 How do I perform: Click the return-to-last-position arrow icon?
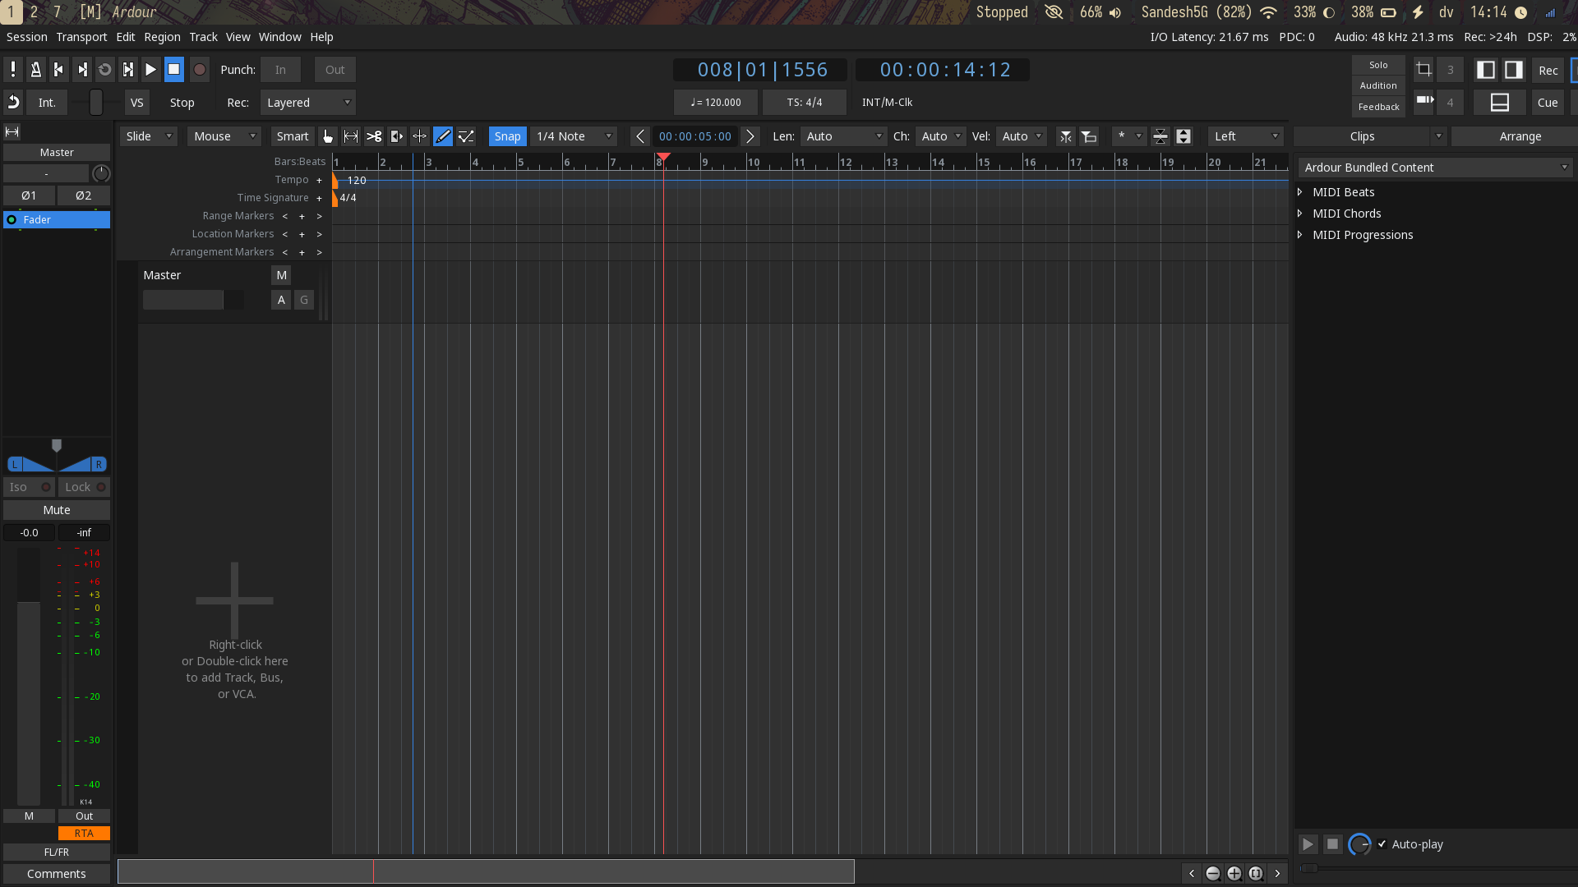pyautogui.click(x=13, y=103)
